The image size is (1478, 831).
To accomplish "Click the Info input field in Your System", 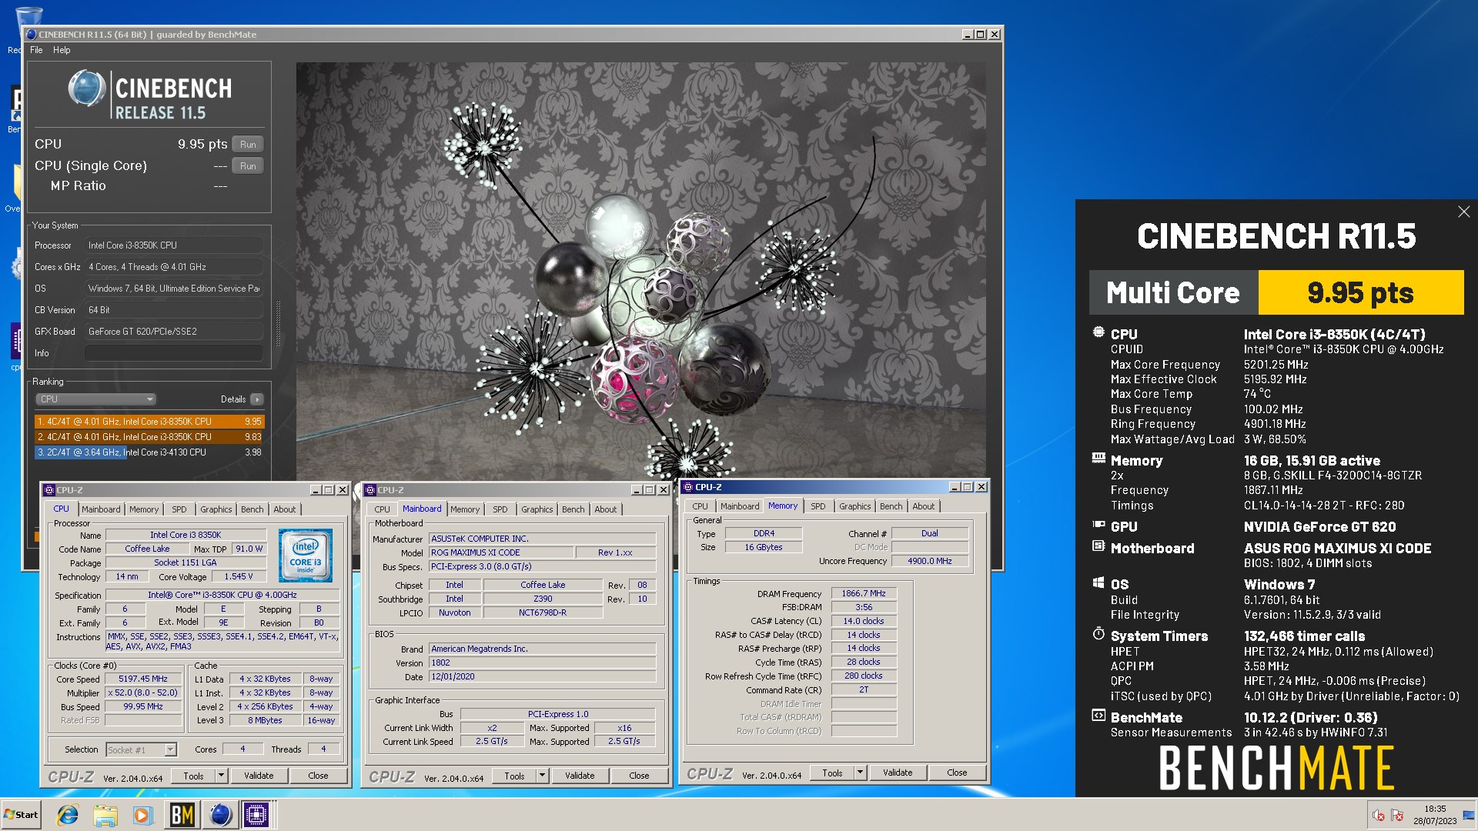I will tap(174, 353).
